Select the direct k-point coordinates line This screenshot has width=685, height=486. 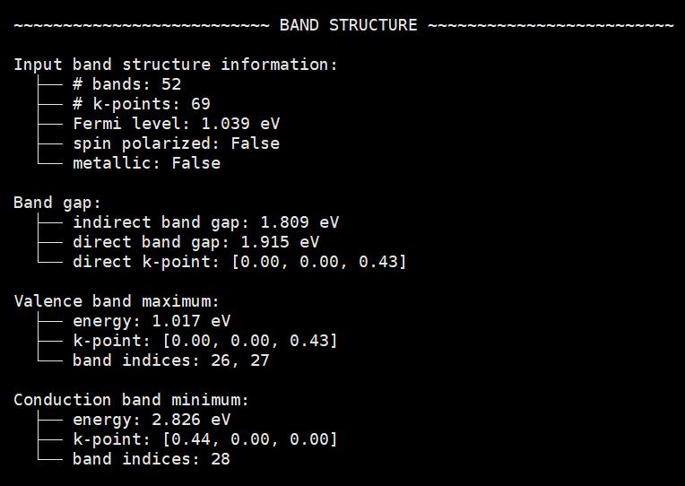pyautogui.click(x=239, y=262)
